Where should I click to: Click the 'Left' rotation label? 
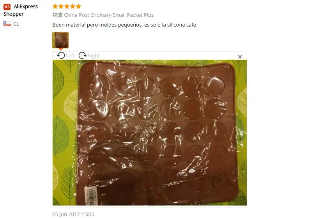tap(70, 56)
